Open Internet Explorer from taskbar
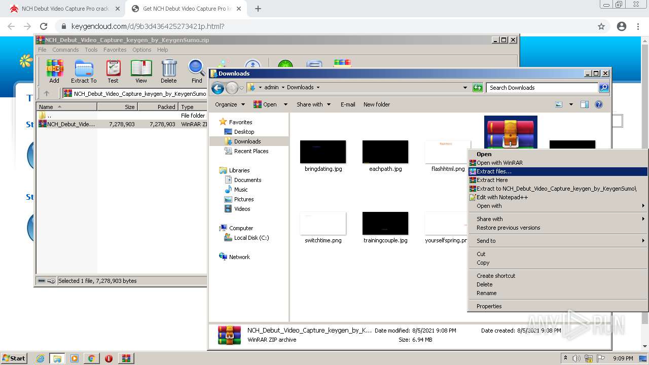Viewport: 649px width, 365px height. 40,358
